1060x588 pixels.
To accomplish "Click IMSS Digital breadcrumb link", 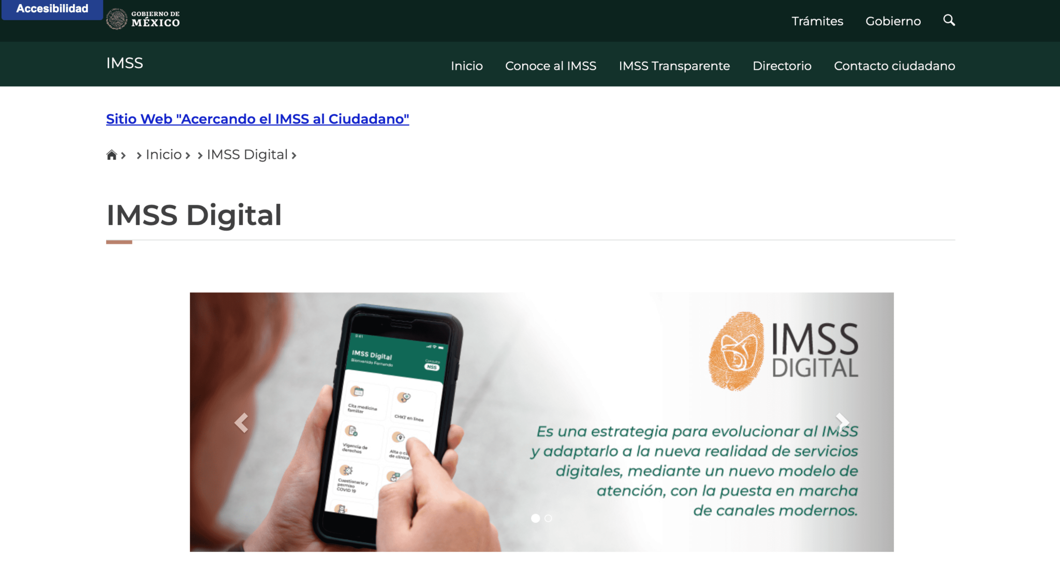I will click(x=247, y=155).
